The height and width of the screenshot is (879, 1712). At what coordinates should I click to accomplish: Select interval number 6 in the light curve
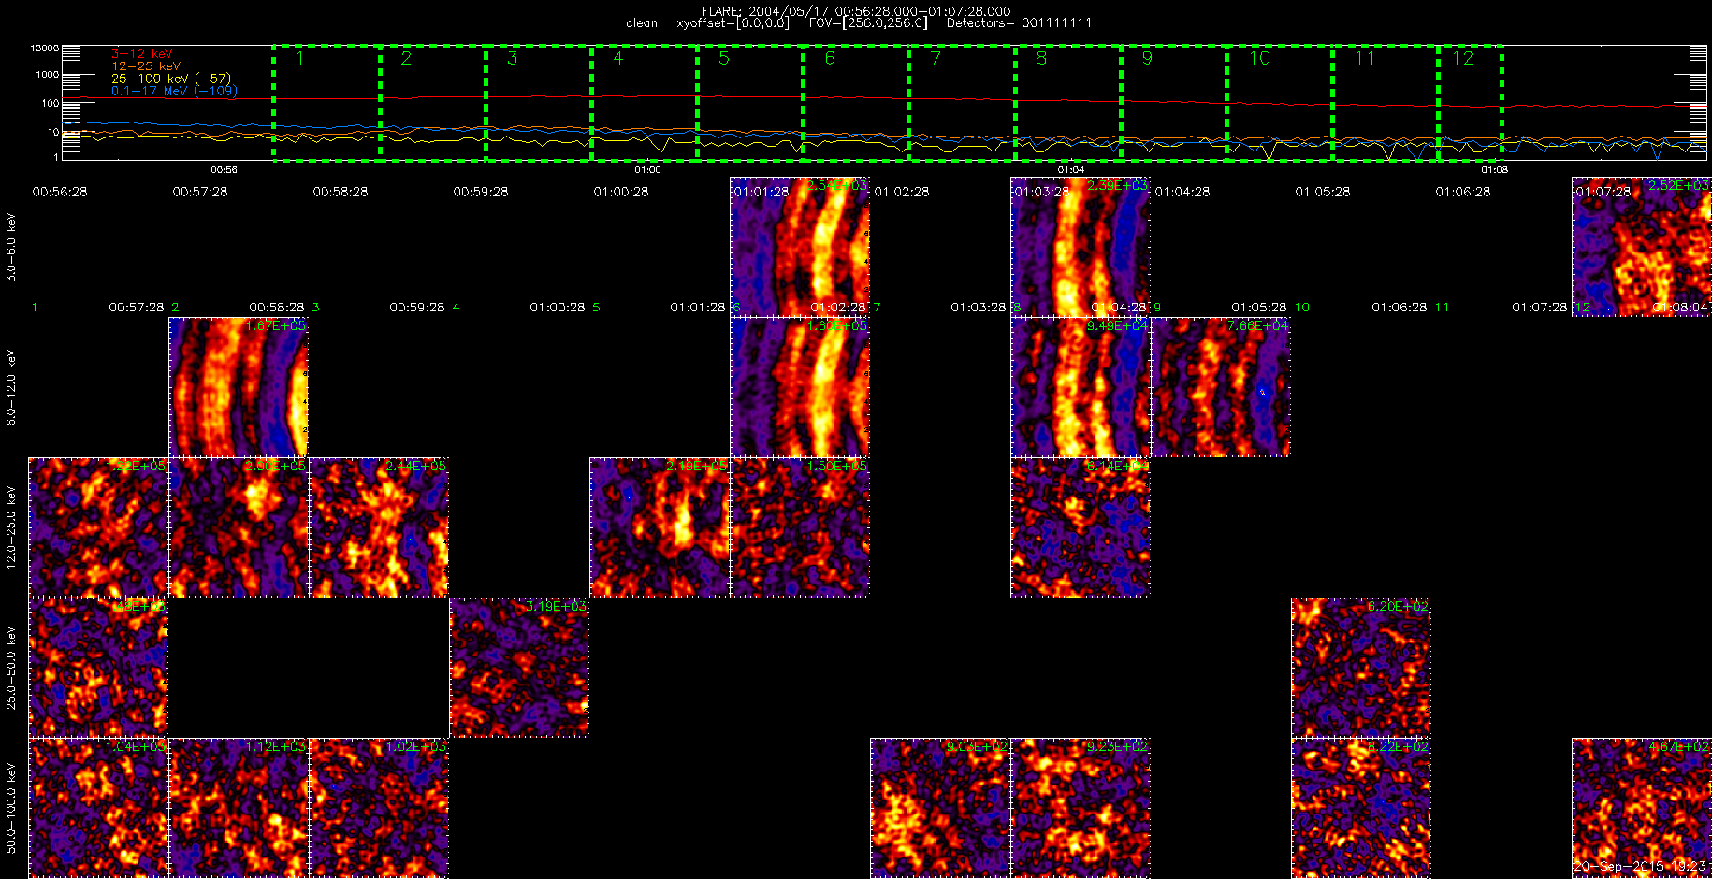click(856, 103)
